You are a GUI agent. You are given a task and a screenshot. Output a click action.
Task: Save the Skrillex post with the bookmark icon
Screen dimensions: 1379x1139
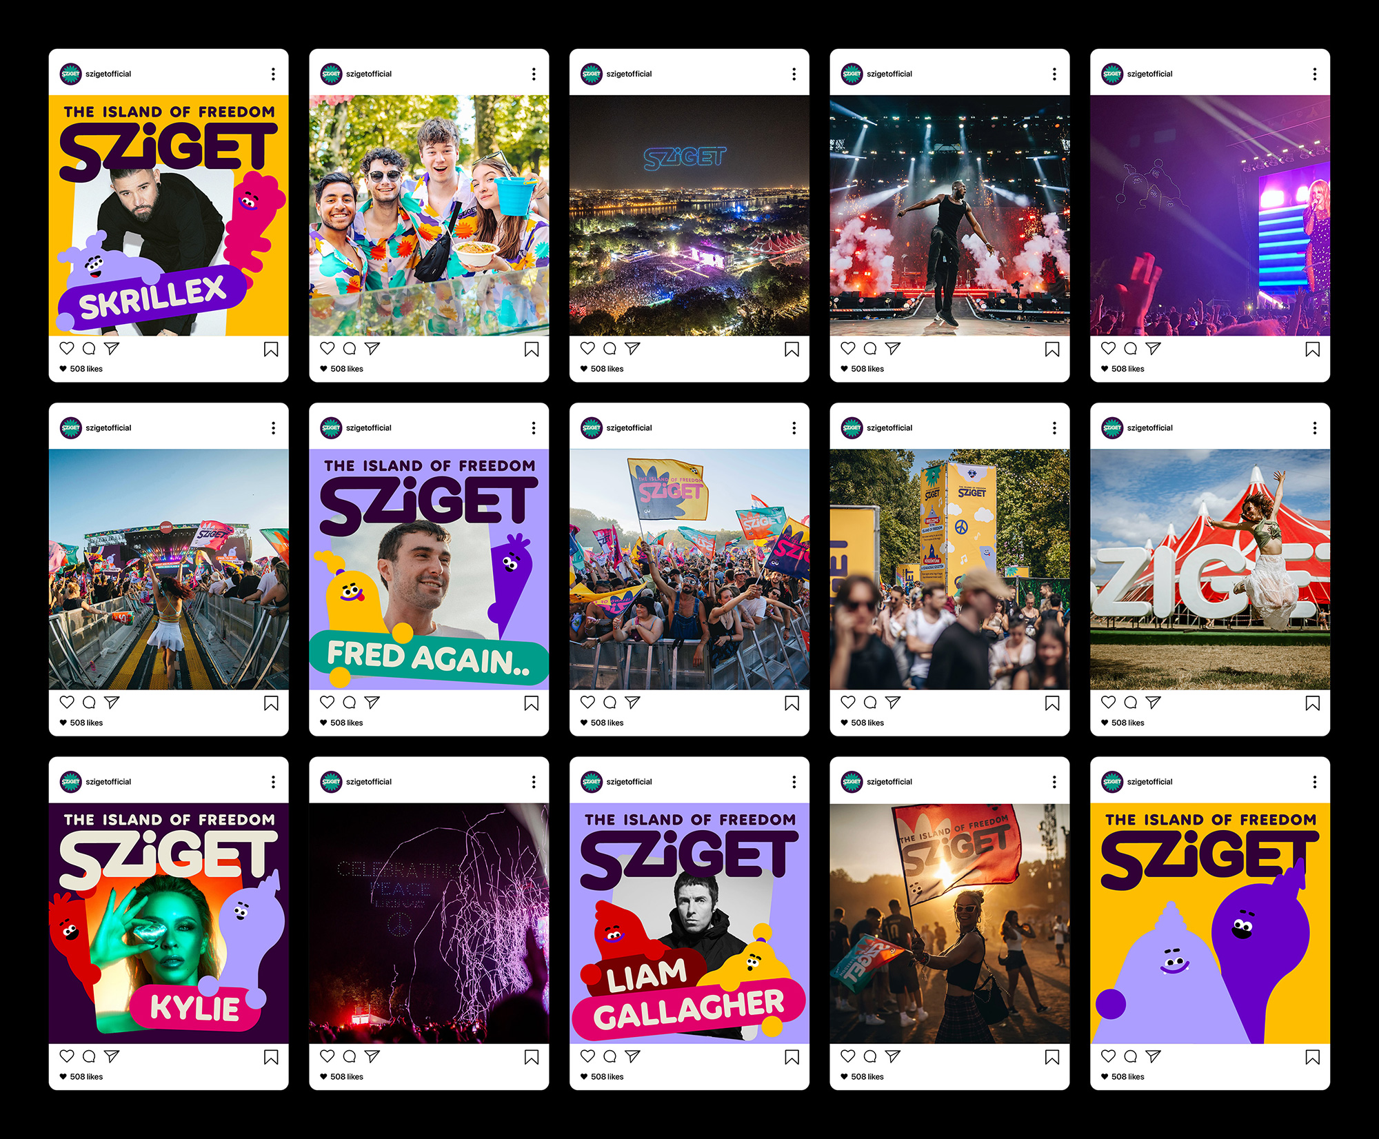coord(271,350)
